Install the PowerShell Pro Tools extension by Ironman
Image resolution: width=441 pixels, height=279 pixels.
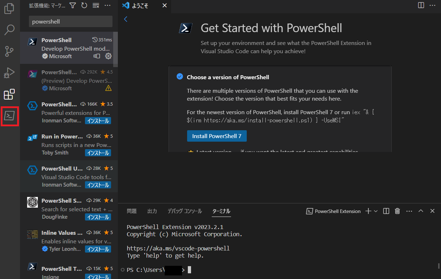pos(98,121)
